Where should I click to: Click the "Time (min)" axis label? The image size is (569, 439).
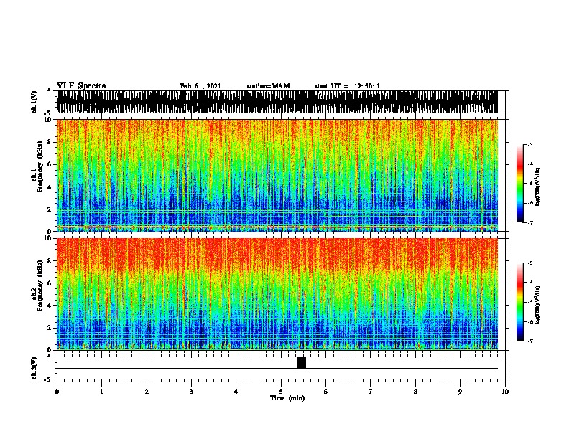287,398
